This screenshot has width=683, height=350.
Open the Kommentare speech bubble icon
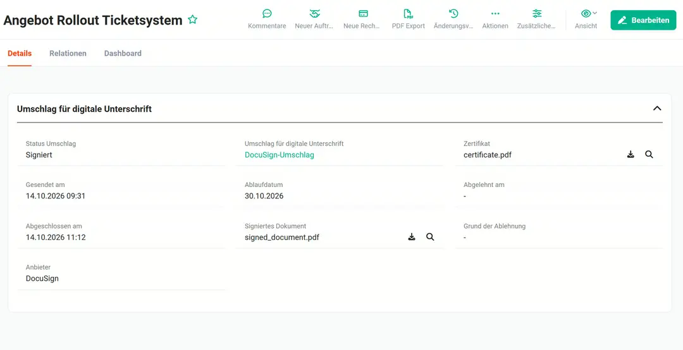point(267,13)
